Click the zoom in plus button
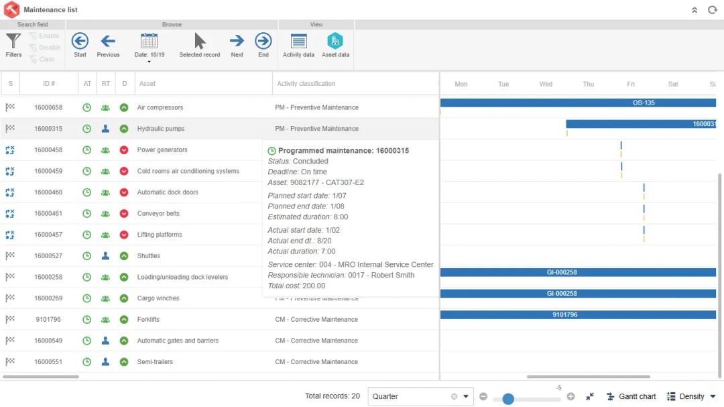724x407 pixels. click(x=570, y=396)
